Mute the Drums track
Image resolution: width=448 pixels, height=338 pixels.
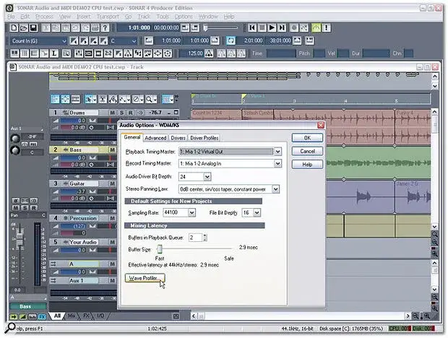(112, 113)
